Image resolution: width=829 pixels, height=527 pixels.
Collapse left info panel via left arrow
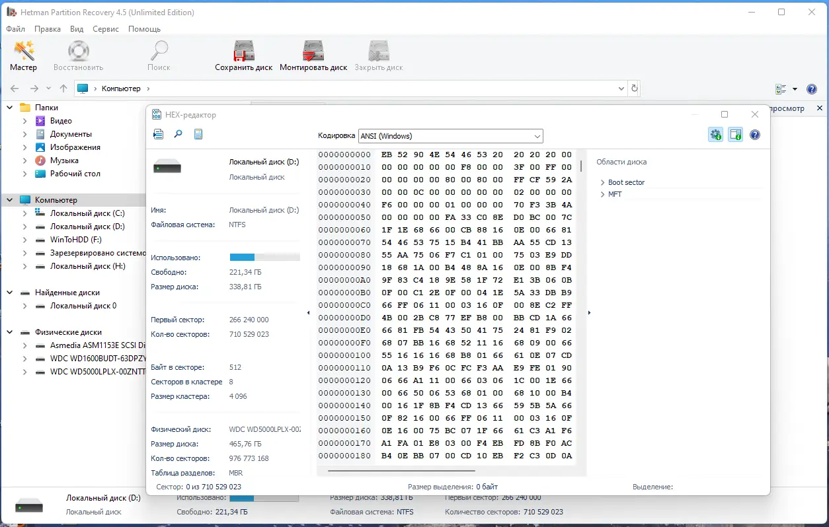tap(308, 313)
